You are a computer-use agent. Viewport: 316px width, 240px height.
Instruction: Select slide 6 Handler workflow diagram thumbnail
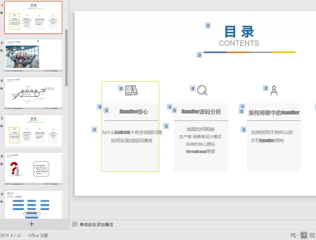[33, 93]
